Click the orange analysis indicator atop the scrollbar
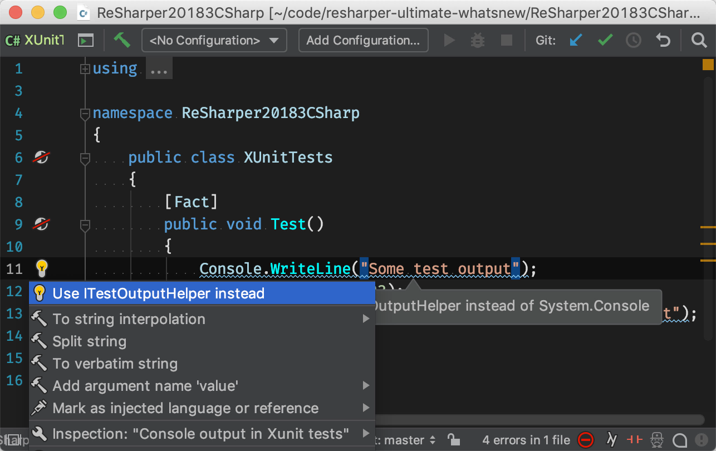This screenshot has width=716, height=451. [708, 65]
